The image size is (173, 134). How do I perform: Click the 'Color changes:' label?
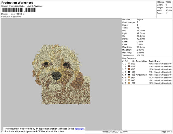[129, 22]
